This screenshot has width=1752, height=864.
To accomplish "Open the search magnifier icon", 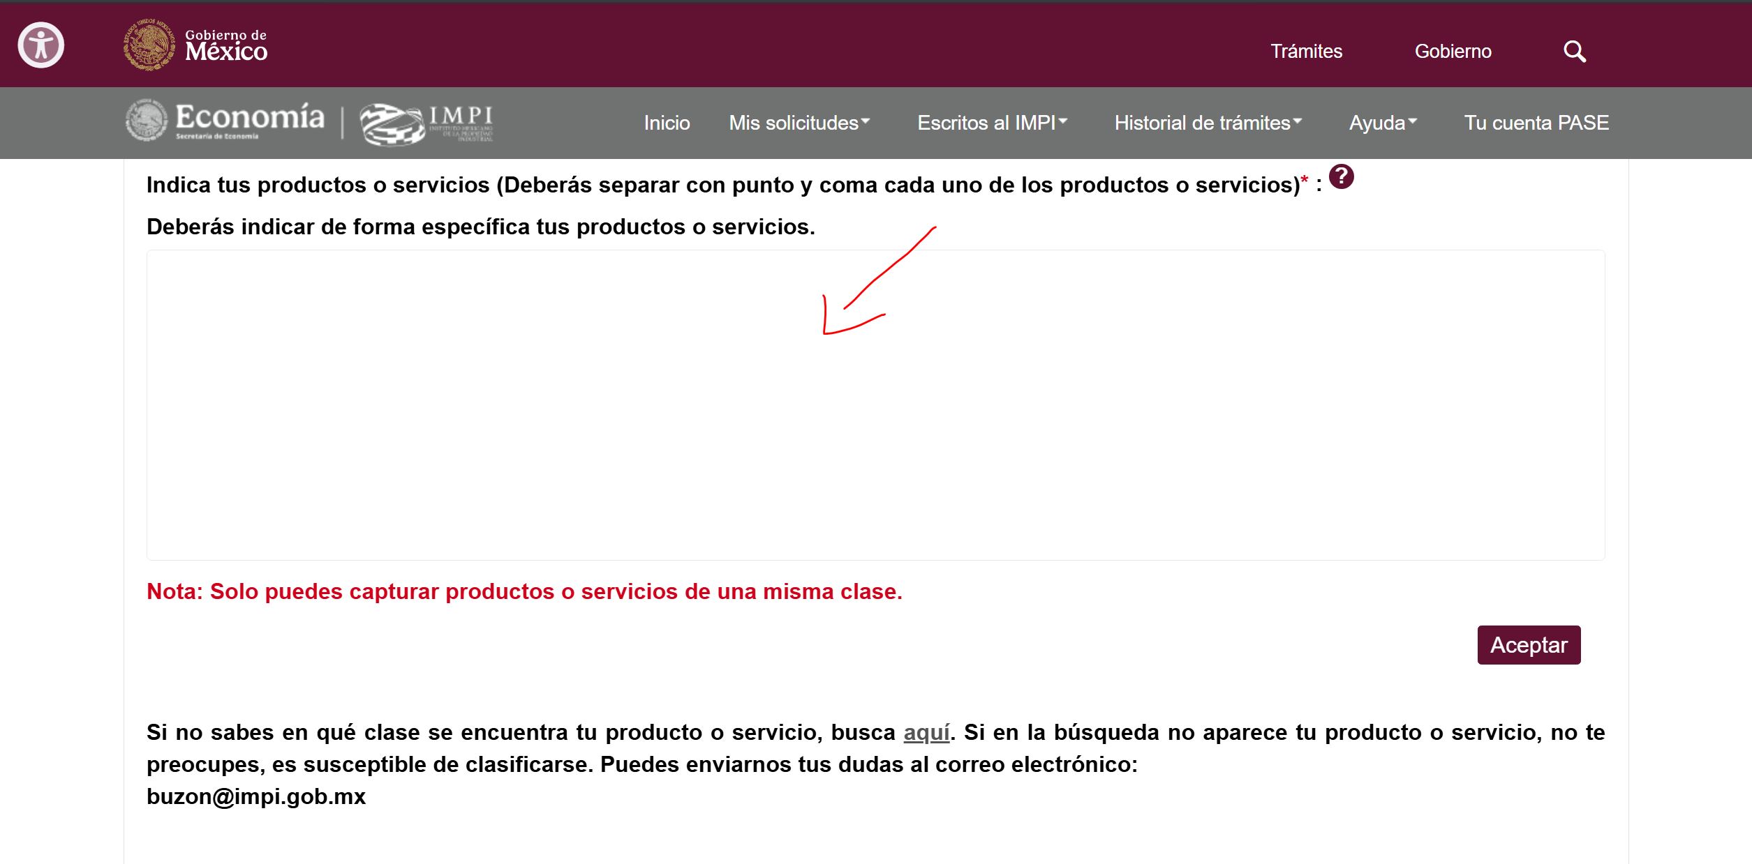I will (x=1575, y=52).
